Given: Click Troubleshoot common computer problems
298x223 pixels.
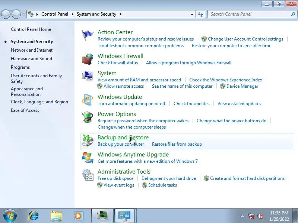Looking at the screenshot, I should click(141, 46).
